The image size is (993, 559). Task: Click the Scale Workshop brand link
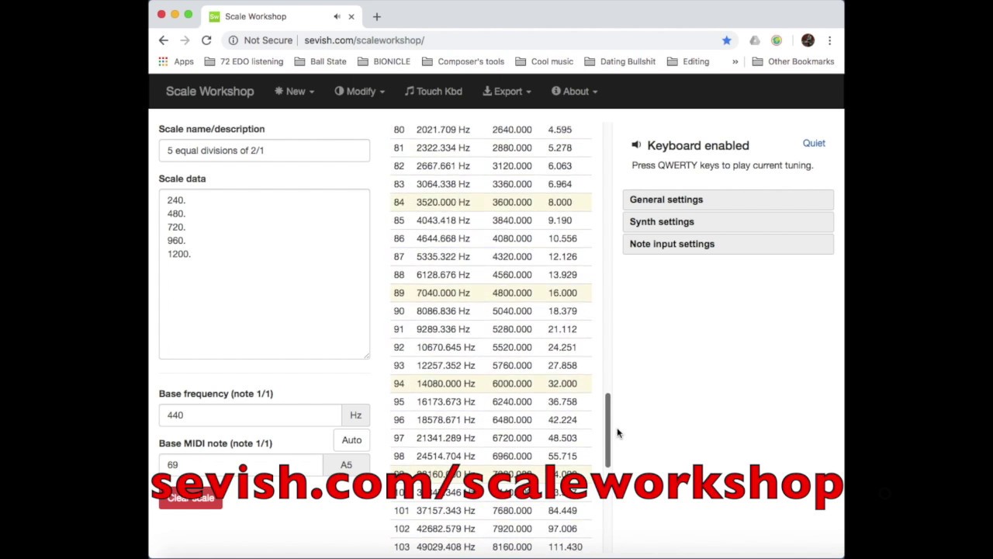coord(209,92)
